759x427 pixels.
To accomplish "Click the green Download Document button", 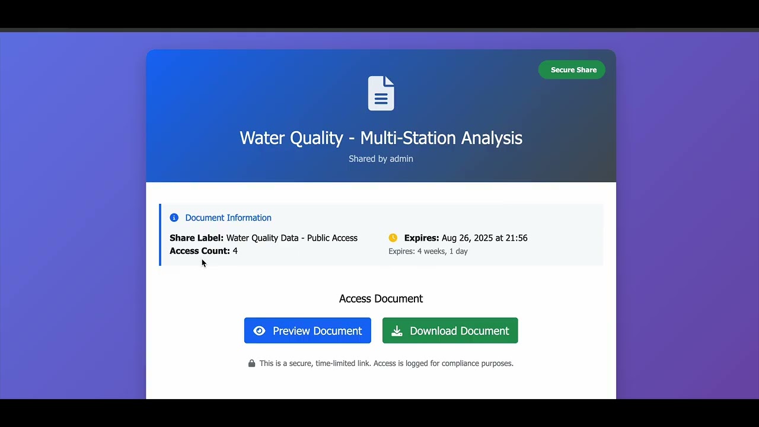I will [450, 330].
